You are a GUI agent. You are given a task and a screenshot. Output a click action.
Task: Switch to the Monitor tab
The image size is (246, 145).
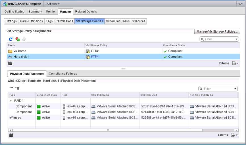(x=51, y=12)
